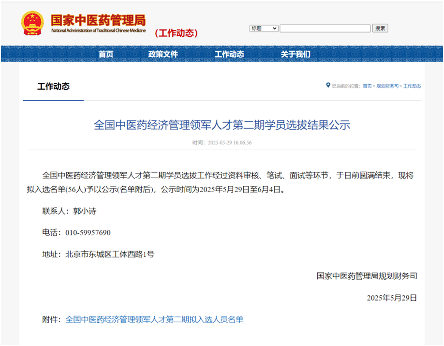Image resolution: width=444 pixels, height=346 pixels.
Task: Click 首页 link in breadcrumb
Action: [x=367, y=86]
